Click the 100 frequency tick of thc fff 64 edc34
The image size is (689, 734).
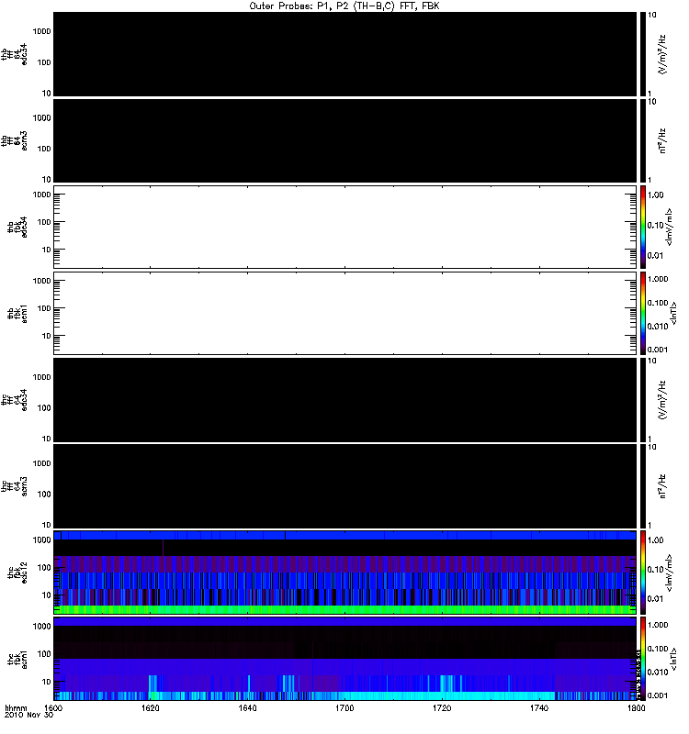click(44, 408)
